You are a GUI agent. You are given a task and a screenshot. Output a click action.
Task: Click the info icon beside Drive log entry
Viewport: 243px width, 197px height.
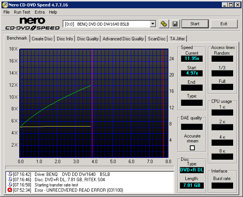click(10, 174)
